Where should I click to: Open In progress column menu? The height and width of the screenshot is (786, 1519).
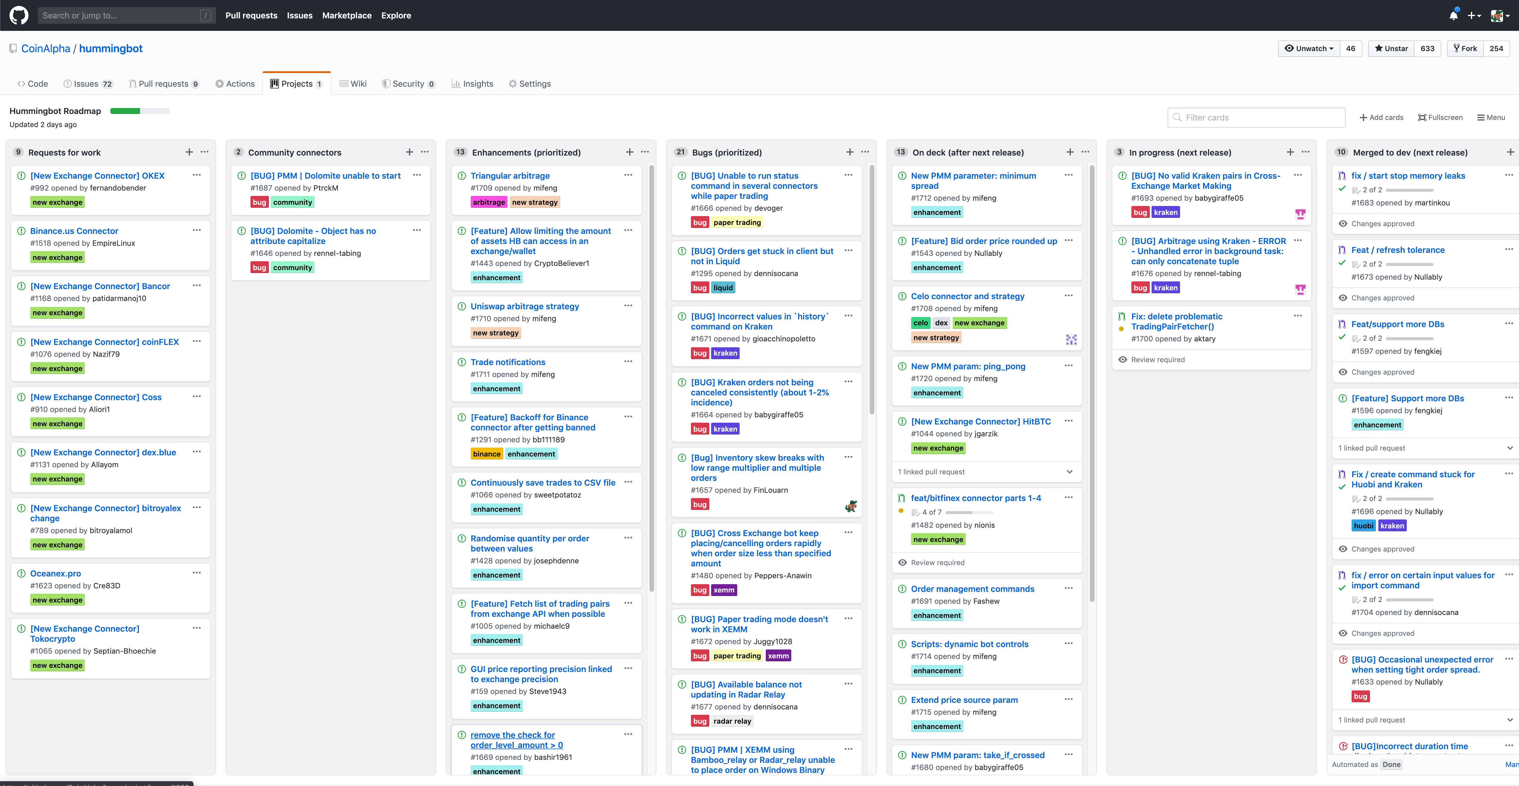pos(1306,152)
